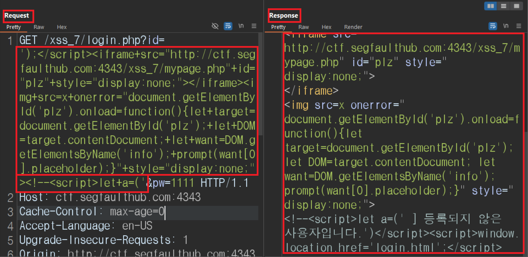Click the 'Upgrade-Insecure-Requests: 1' header line
This screenshot has width=528, height=257.
tap(104, 240)
